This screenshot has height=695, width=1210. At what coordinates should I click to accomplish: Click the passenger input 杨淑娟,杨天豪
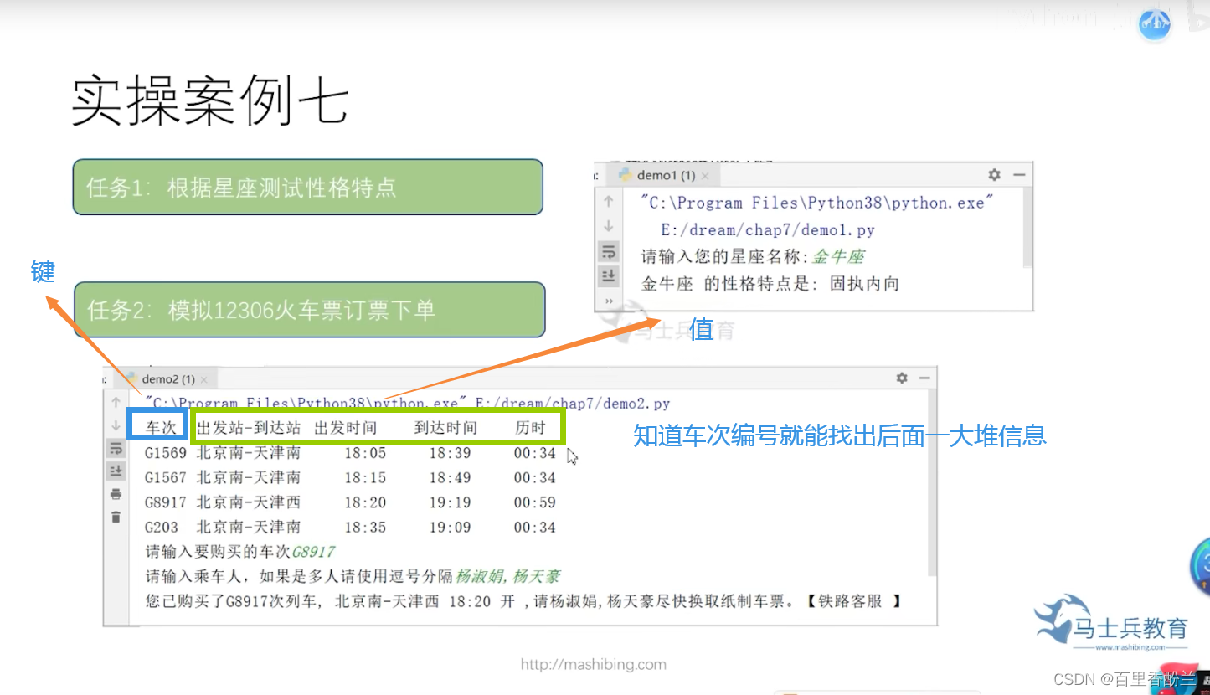pyautogui.click(x=507, y=576)
